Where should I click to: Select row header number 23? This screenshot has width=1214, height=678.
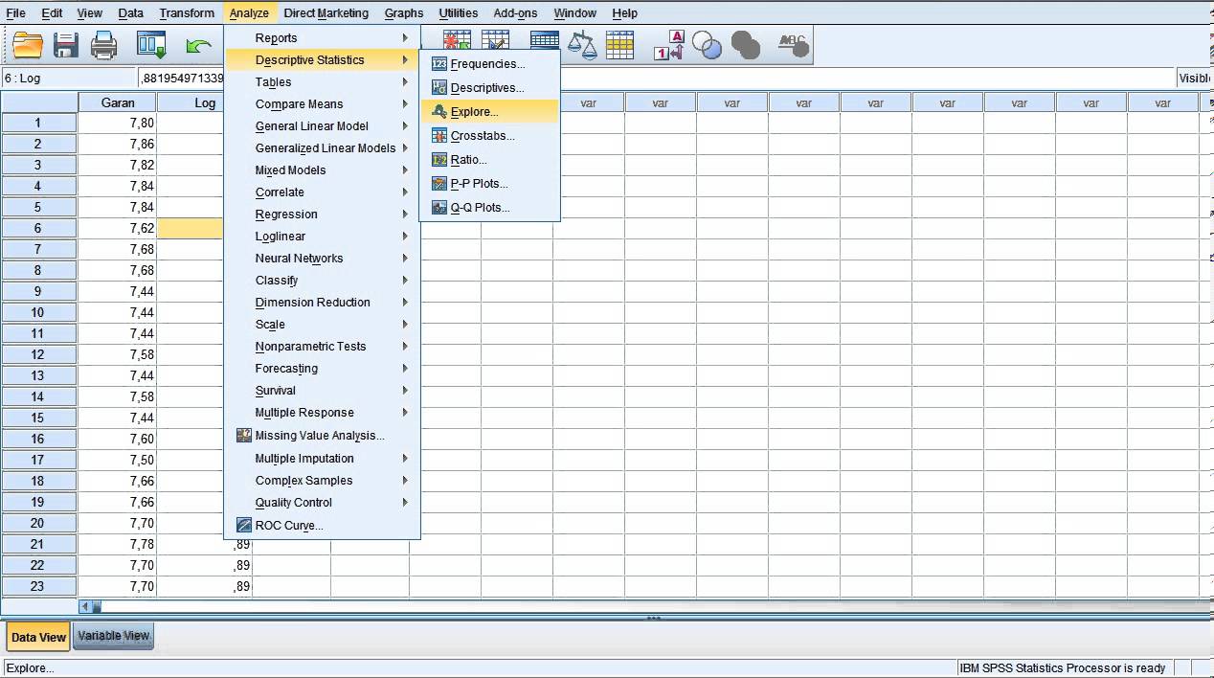click(x=38, y=586)
